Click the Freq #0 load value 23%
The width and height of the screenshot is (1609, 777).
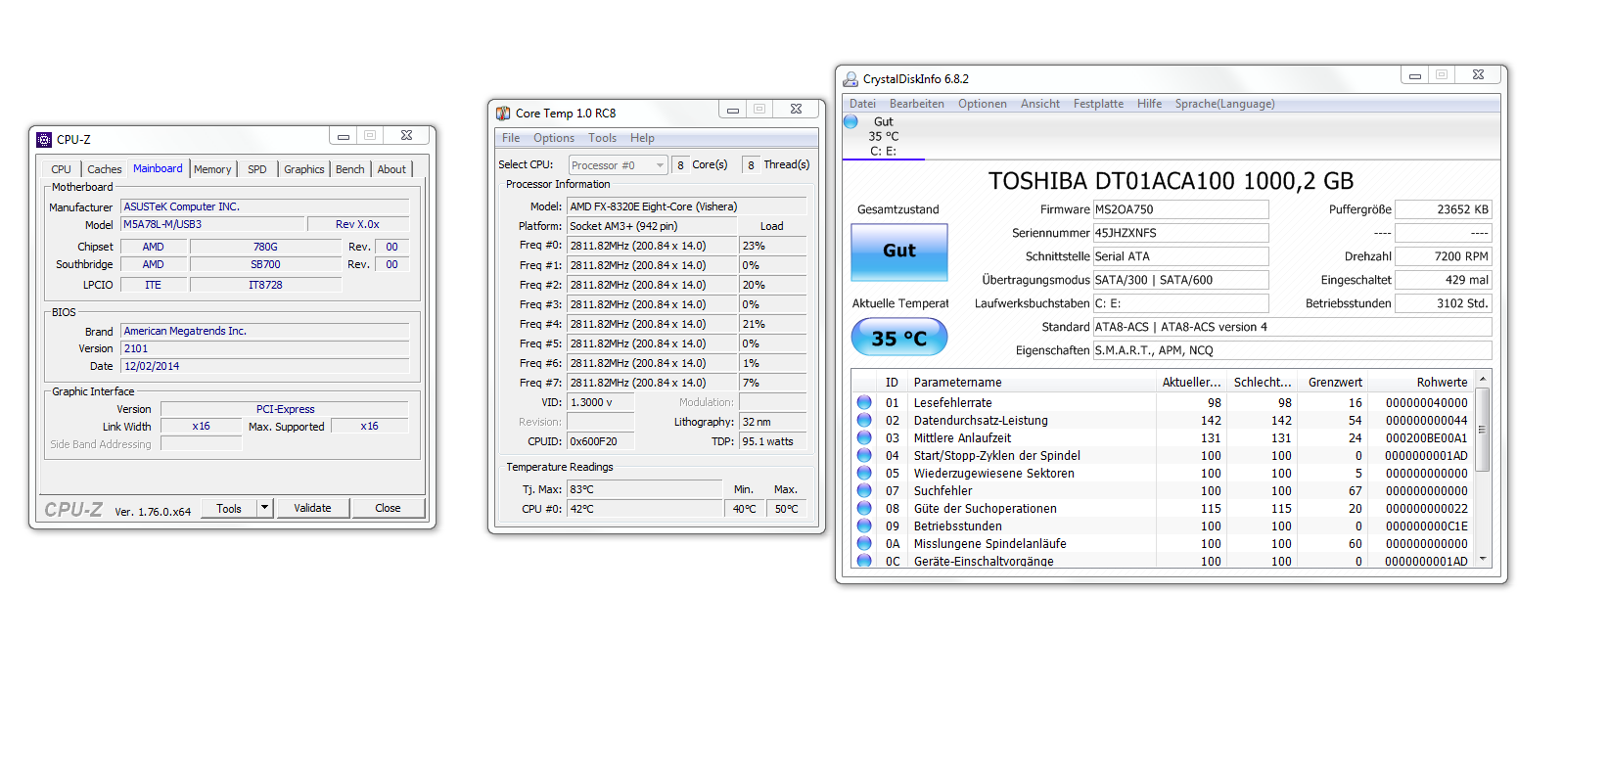click(x=773, y=246)
